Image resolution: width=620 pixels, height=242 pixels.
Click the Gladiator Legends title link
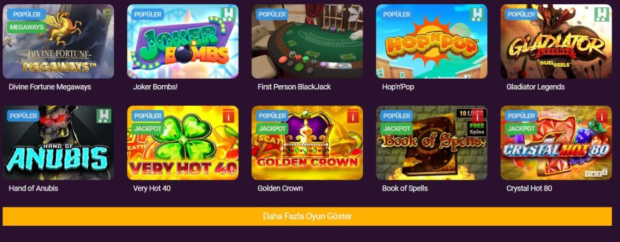pos(535,87)
